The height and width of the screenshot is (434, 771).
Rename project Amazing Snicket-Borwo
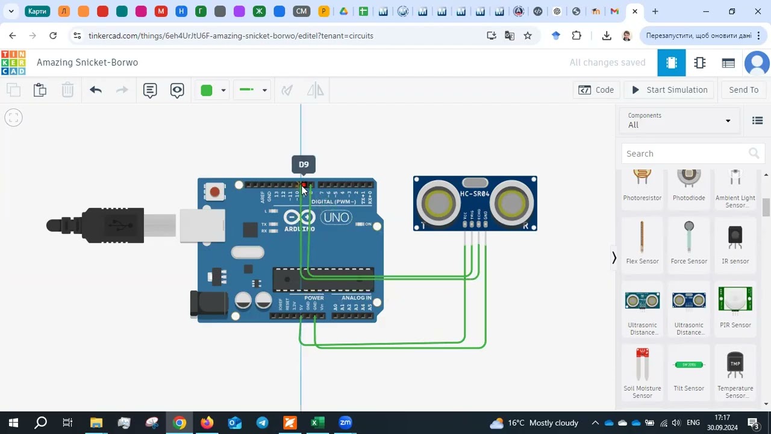[87, 62]
